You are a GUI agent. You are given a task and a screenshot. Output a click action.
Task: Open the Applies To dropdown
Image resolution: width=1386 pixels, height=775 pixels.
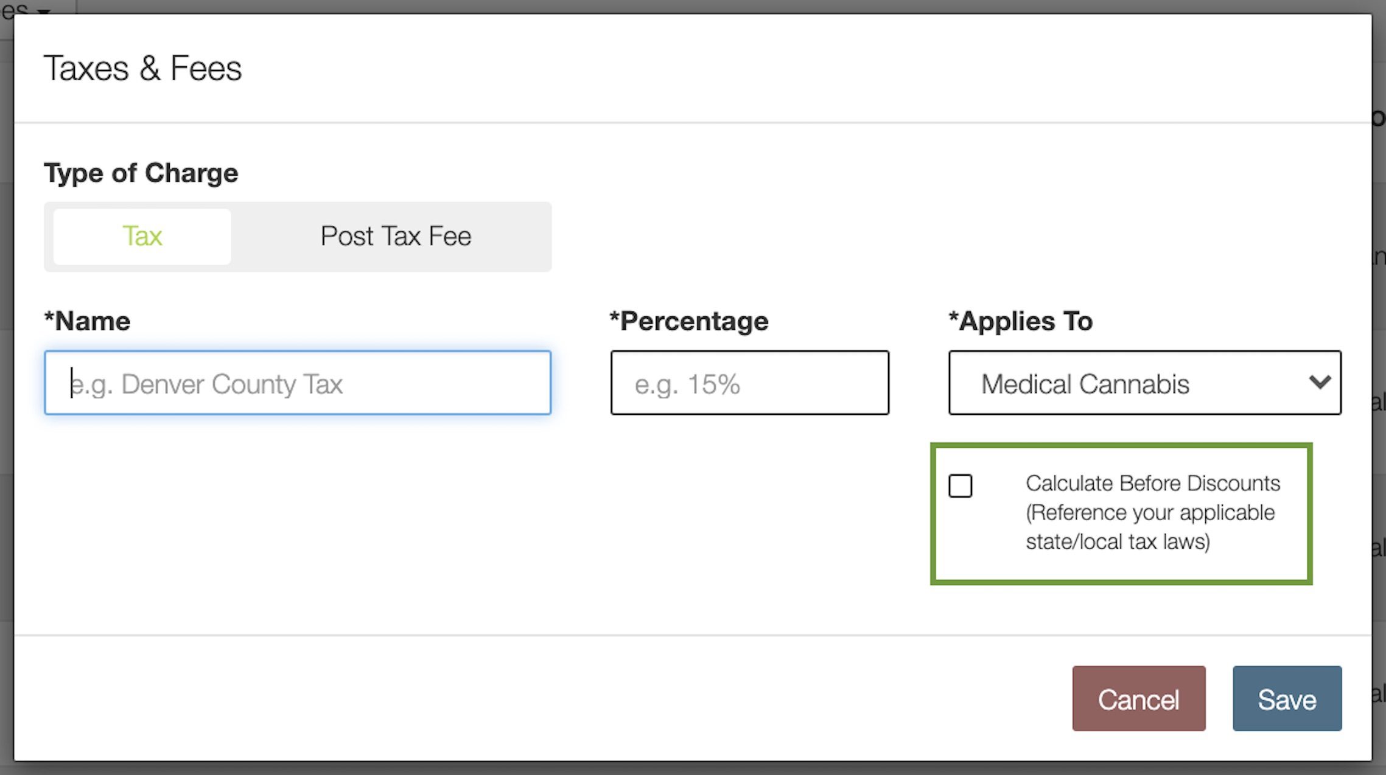tap(1144, 383)
